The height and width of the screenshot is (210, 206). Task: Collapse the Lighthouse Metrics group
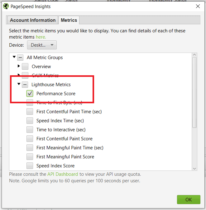tap(19, 84)
